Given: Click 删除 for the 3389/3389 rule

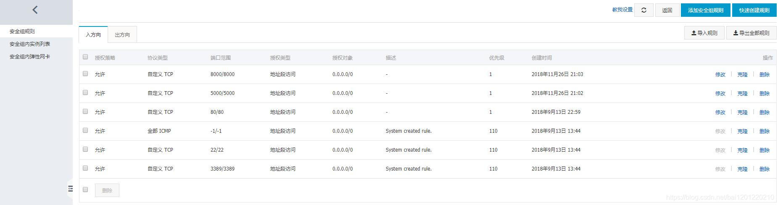Looking at the screenshot, I should coord(765,169).
